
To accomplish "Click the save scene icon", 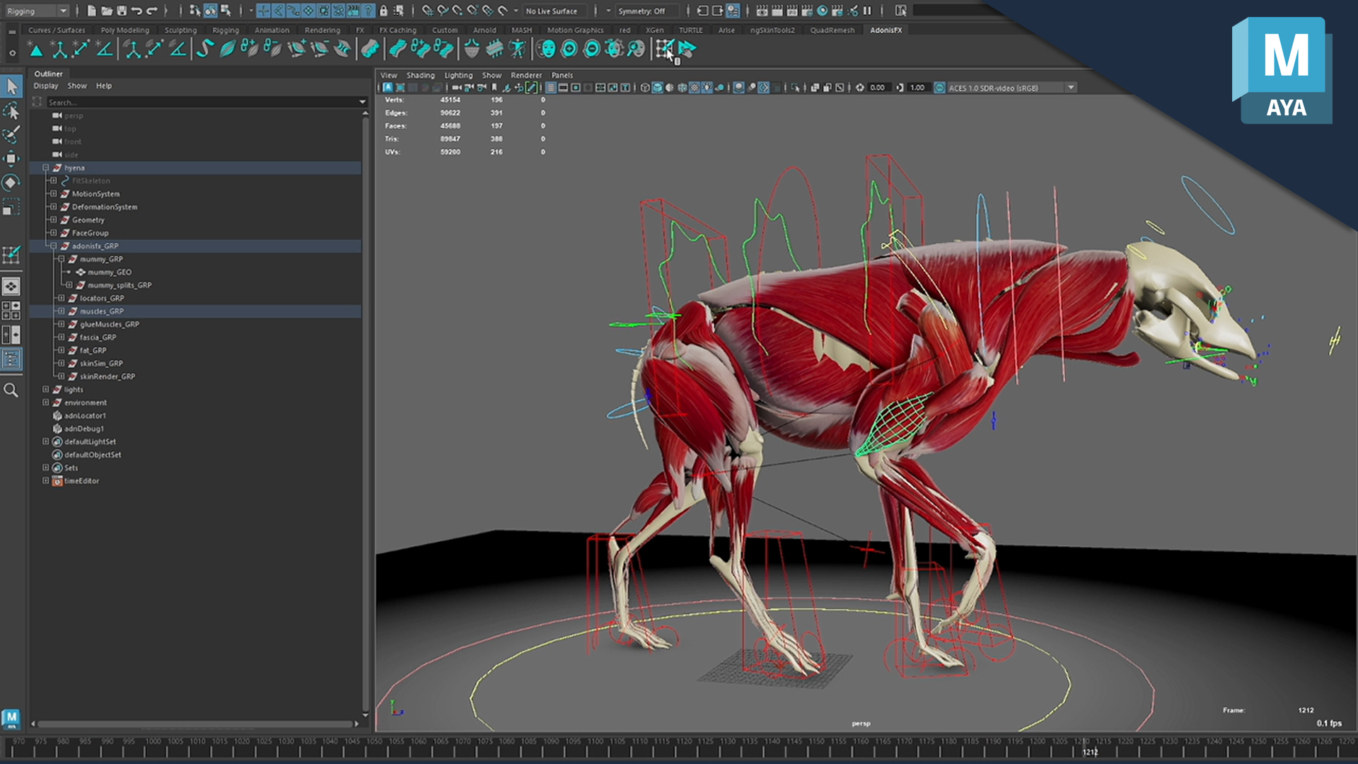I will tap(122, 11).
